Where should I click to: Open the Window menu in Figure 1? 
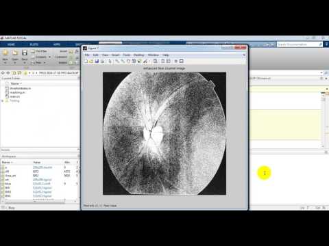153,55
